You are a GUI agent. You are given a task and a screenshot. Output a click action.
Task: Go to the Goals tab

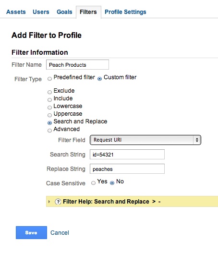[x=64, y=12]
